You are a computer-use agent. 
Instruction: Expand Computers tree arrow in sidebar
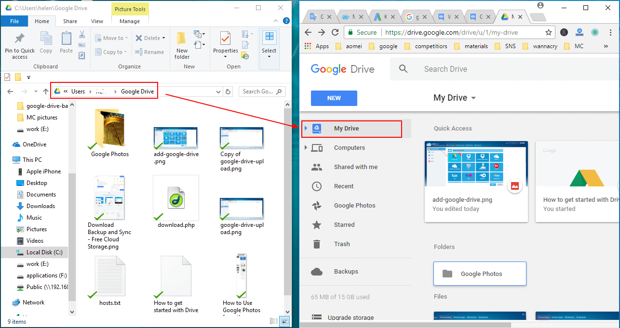pos(306,148)
